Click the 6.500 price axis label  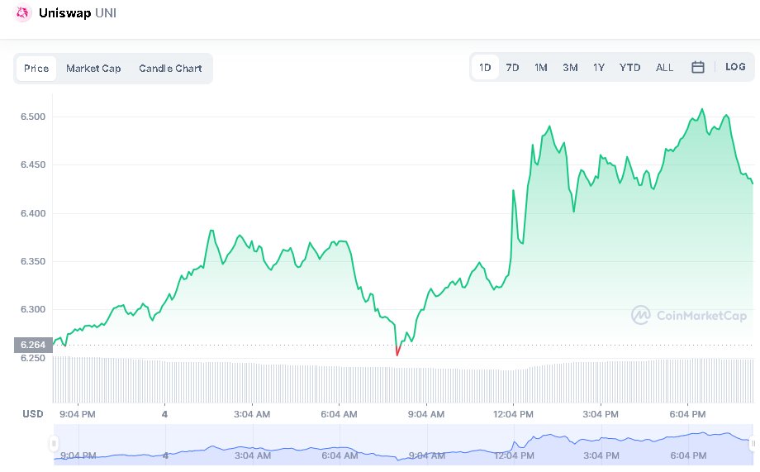pyautogui.click(x=33, y=117)
